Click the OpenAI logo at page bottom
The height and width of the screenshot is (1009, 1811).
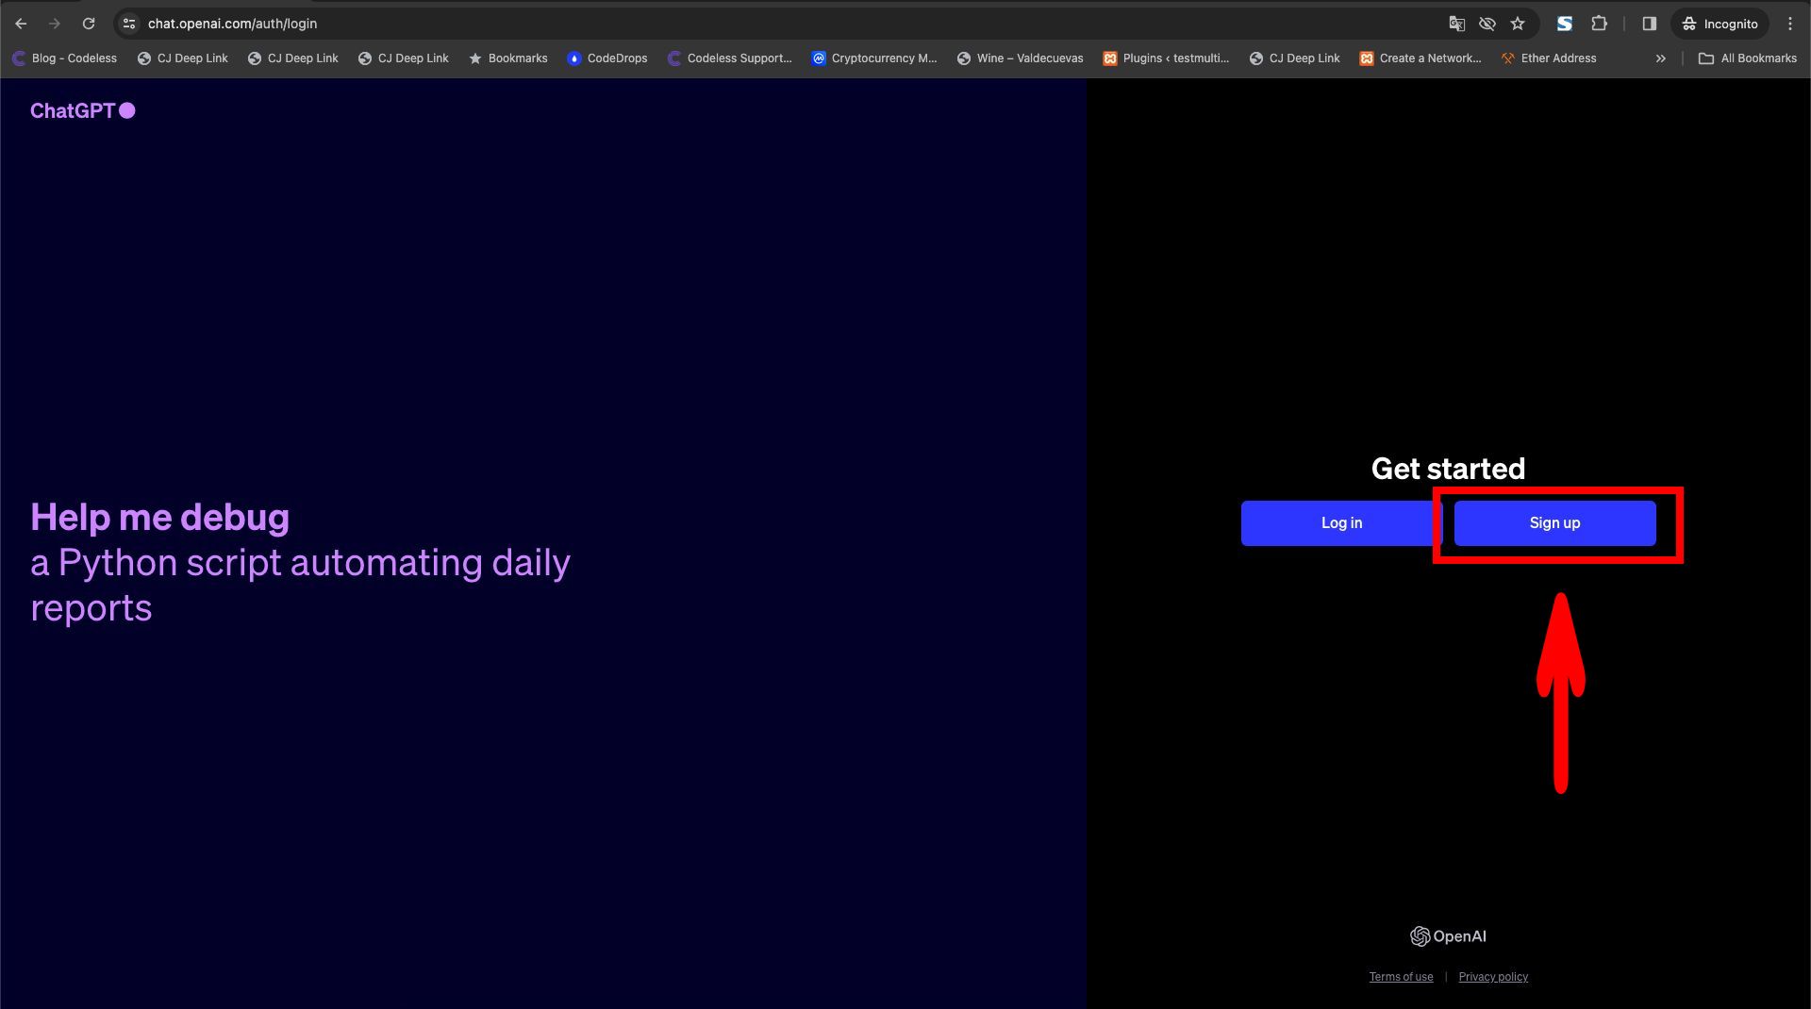point(1450,936)
